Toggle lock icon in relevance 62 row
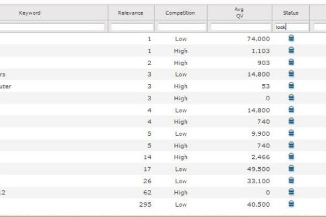Screen dimensions: 326x217 pos(291,192)
